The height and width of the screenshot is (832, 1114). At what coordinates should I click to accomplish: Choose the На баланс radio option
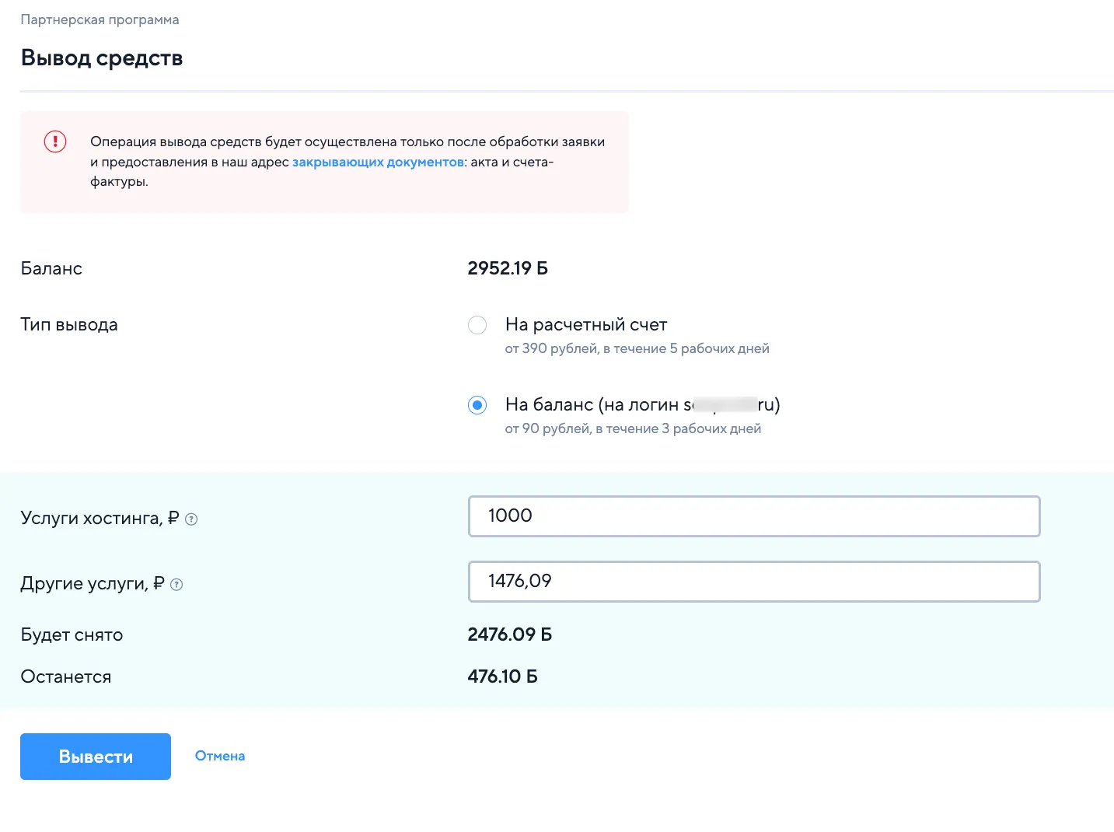tap(477, 405)
